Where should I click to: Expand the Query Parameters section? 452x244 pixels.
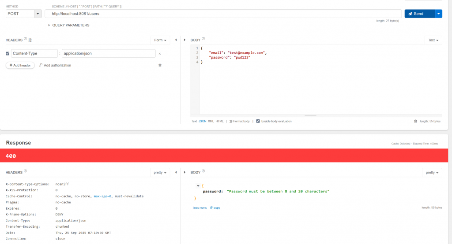pos(69,25)
